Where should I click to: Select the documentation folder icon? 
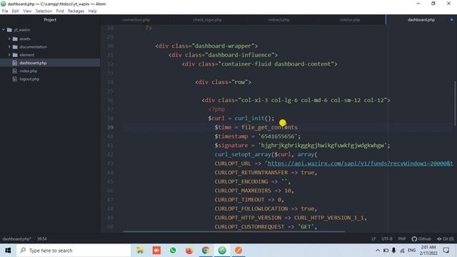pos(15,46)
